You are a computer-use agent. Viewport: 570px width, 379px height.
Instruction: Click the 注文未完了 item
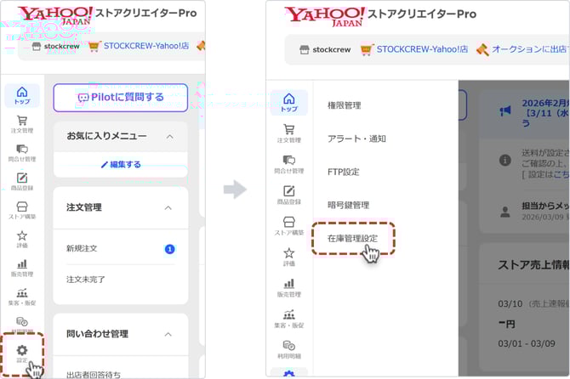click(86, 279)
